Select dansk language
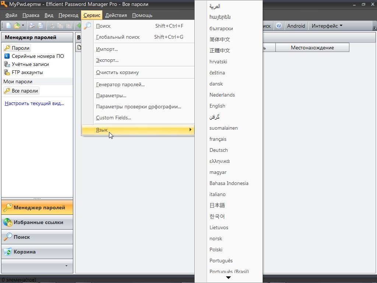The width and height of the screenshot is (377, 283). click(x=229, y=84)
